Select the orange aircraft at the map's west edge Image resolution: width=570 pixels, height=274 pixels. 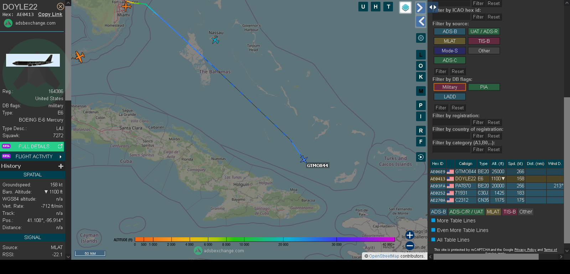80,57
